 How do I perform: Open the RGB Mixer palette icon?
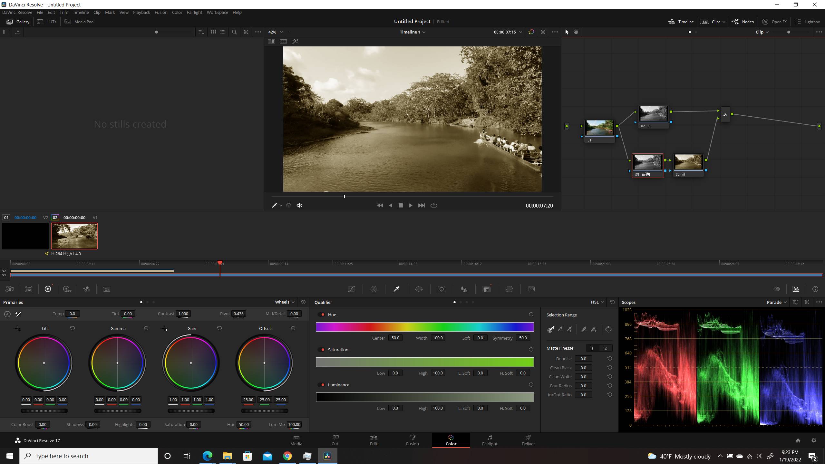(87, 289)
